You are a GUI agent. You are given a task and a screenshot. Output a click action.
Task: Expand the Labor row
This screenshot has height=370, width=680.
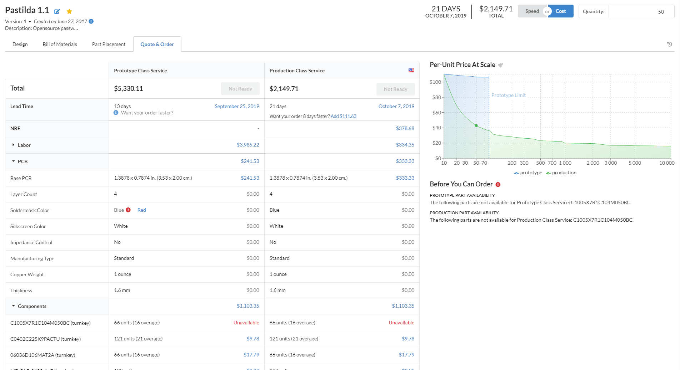coord(14,145)
